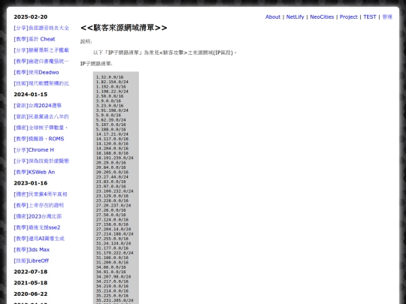The height and width of the screenshot is (304, 406).
Task: Click the 14.17.21.0/24 list entry
Action: tap(112, 134)
